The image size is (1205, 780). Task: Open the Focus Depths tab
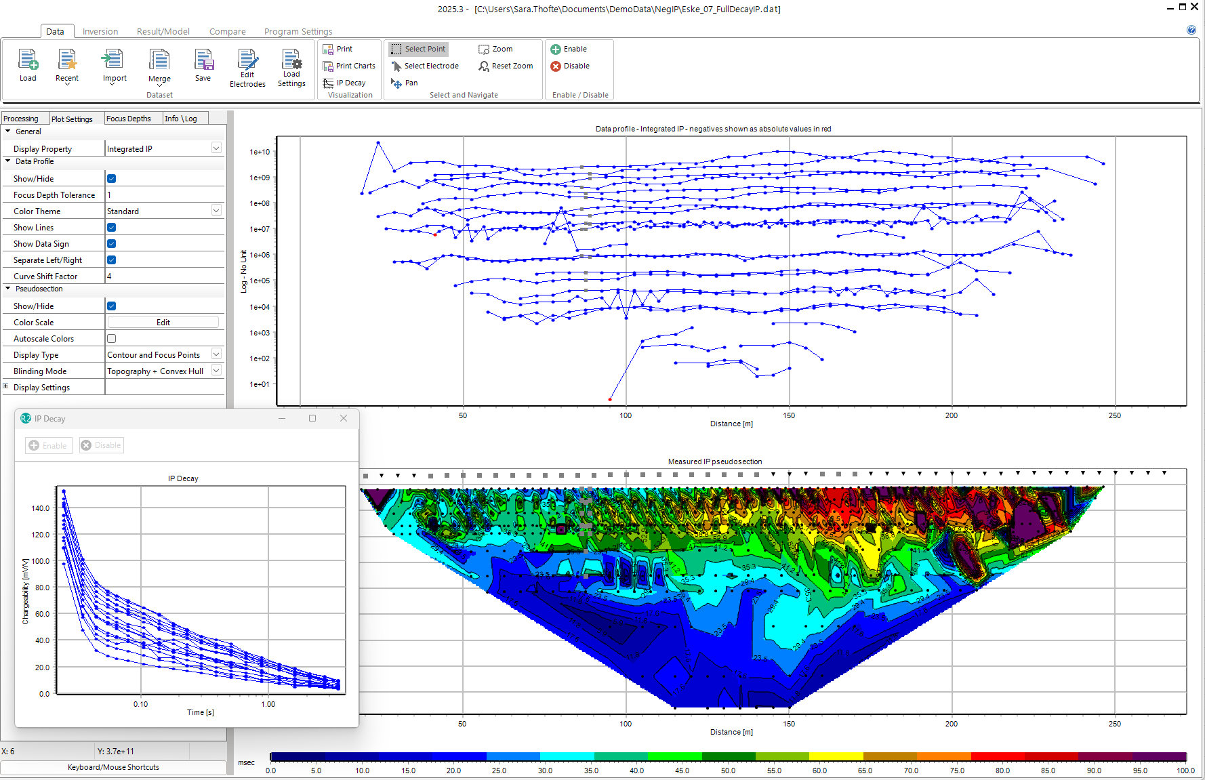(x=129, y=119)
